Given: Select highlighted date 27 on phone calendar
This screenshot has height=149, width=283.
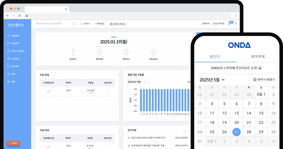Looking at the screenshot, I should click(x=236, y=132).
